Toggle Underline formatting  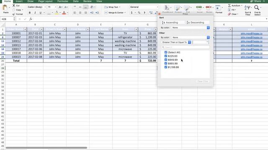[41, 12]
